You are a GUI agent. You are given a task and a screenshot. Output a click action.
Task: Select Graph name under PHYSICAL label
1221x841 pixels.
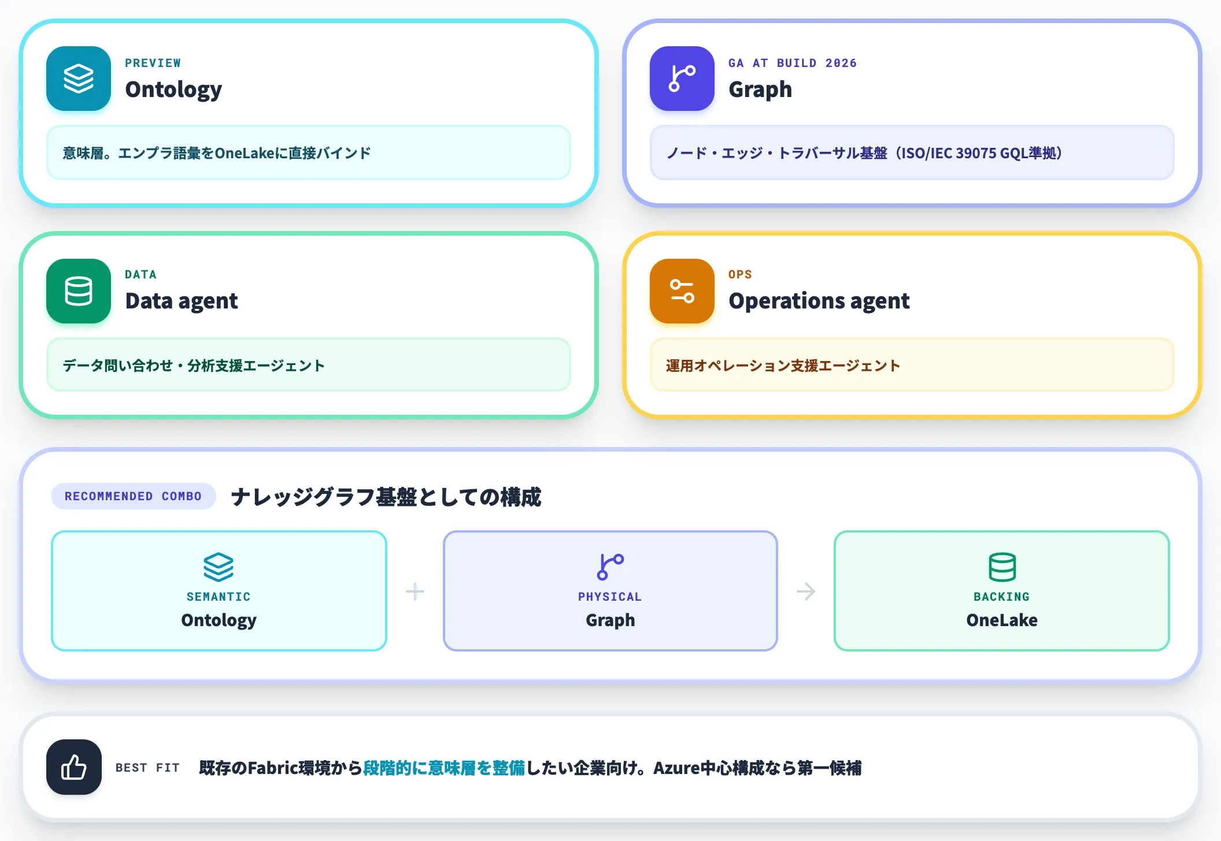tap(610, 620)
